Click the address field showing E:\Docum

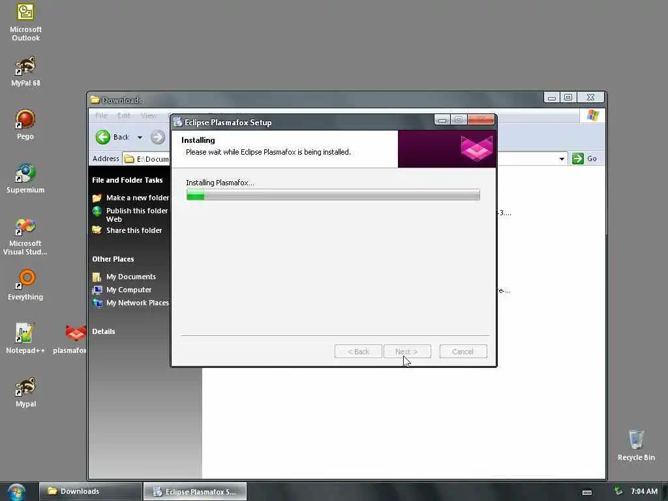[146, 159]
